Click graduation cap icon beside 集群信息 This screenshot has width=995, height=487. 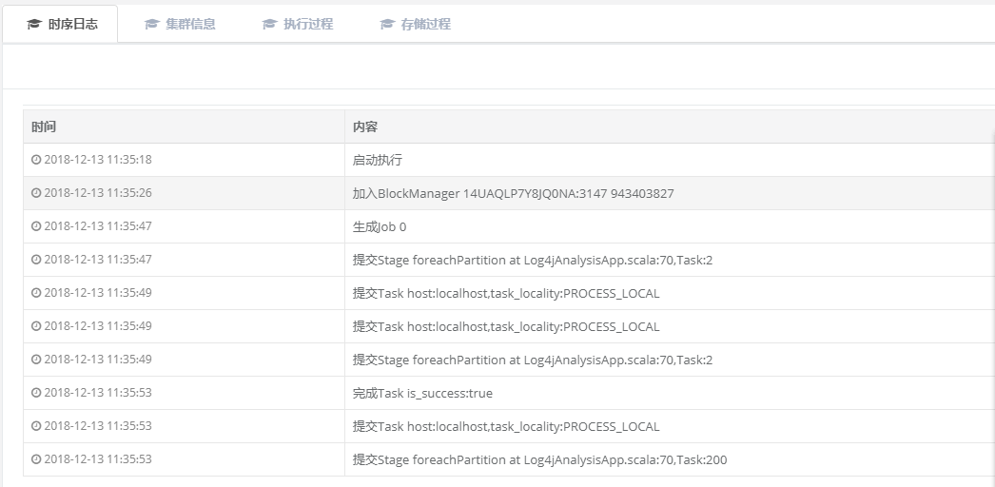pyautogui.click(x=151, y=25)
